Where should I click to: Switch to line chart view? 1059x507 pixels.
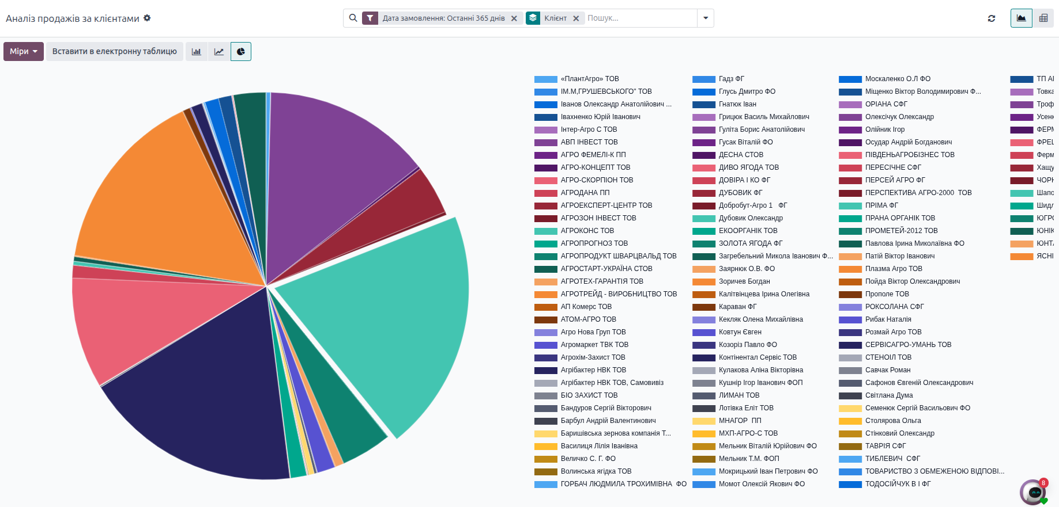coord(219,52)
